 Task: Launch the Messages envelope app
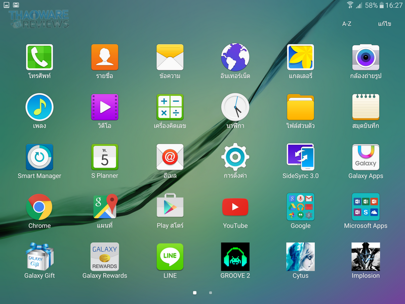click(170, 57)
